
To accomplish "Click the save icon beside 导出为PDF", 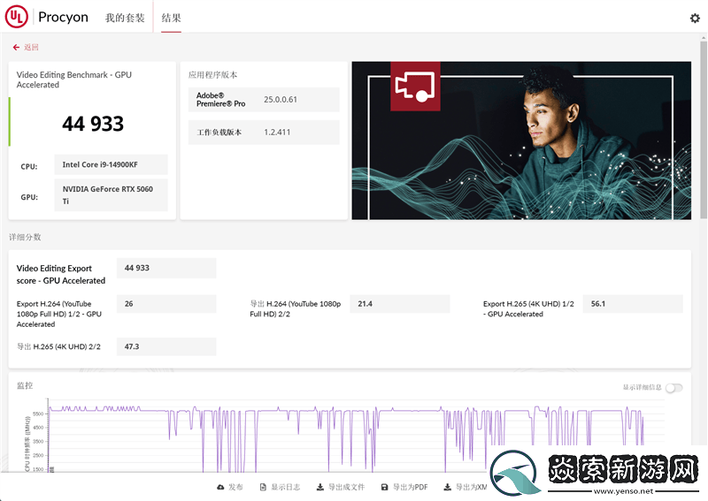I will [x=384, y=487].
